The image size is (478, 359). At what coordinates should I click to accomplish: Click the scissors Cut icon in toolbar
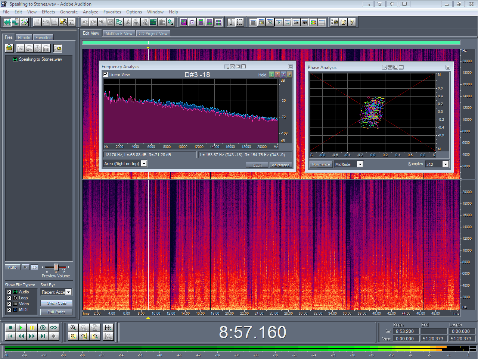(128, 22)
